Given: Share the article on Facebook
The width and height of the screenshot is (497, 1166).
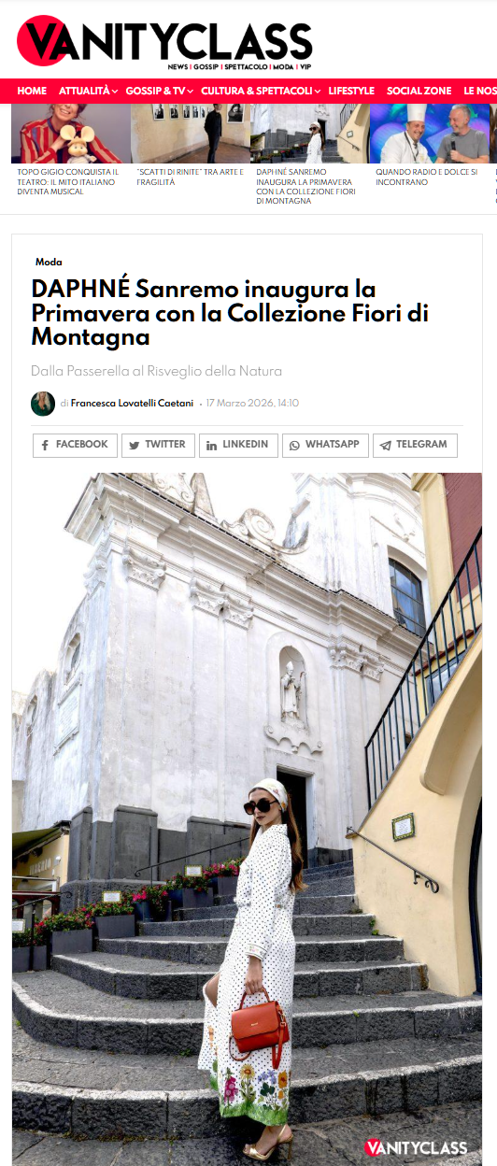Looking at the screenshot, I should (x=75, y=445).
